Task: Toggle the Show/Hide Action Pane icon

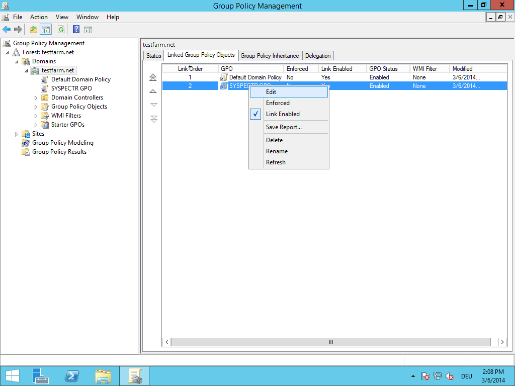Action: coord(88,30)
